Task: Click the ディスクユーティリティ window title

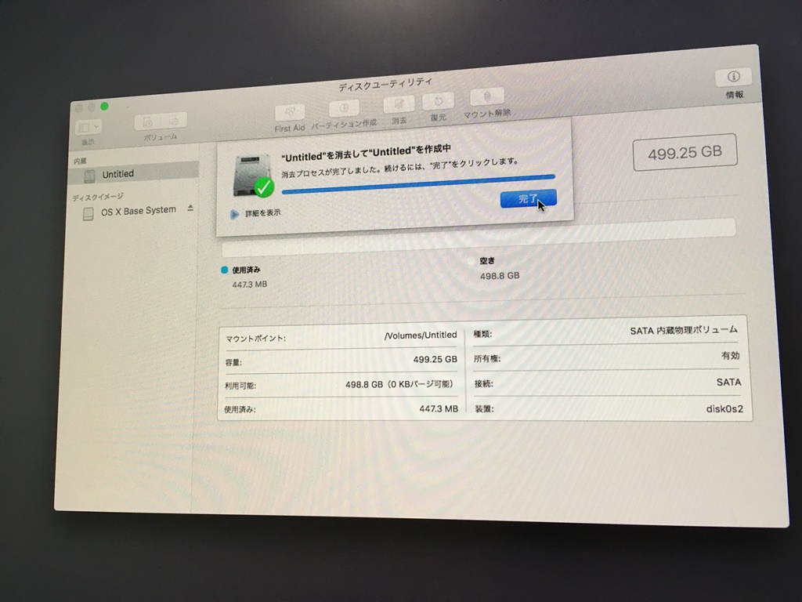Action: [x=385, y=85]
